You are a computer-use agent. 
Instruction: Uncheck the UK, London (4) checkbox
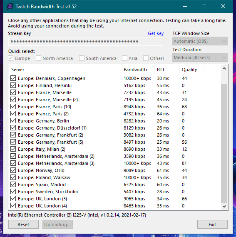tap(13, 206)
